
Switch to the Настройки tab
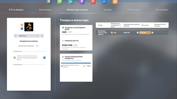coord(162,10)
